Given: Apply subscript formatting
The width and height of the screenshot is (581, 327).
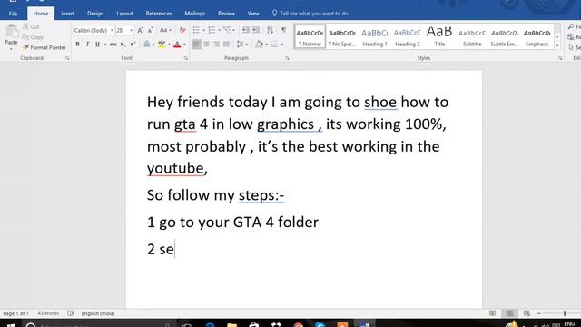Looking at the screenshot, I should (x=123, y=45).
